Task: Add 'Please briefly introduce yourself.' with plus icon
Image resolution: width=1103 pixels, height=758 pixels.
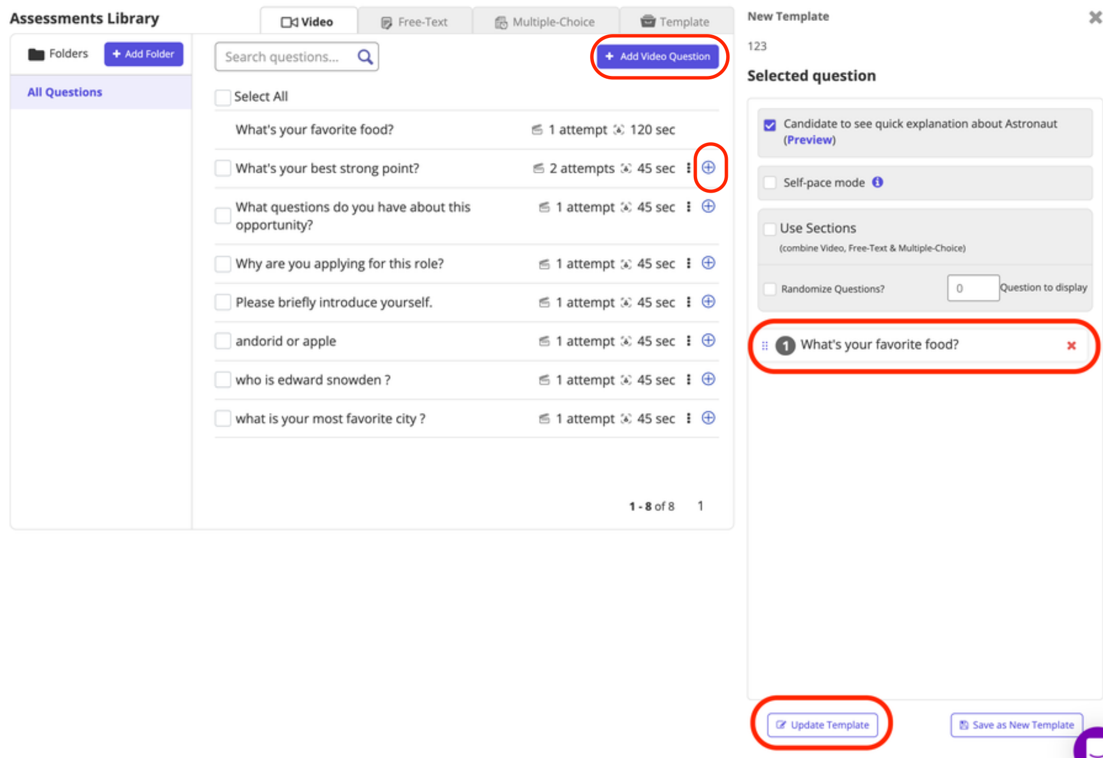Action: (x=709, y=301)
